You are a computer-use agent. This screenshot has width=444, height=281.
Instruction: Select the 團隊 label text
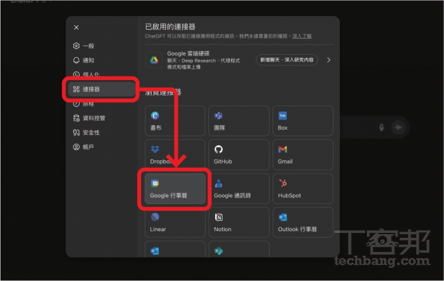coord(220,128)
